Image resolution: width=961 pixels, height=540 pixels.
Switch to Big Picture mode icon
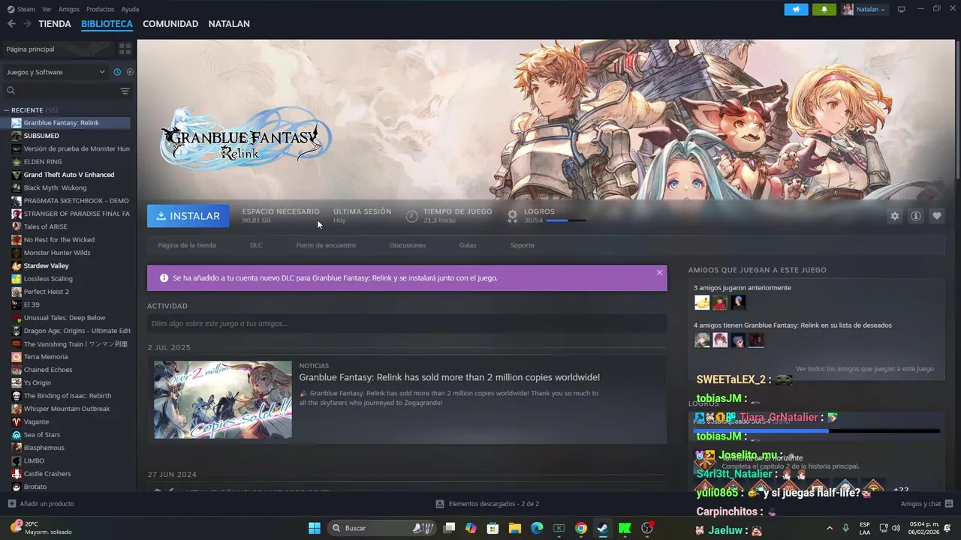(x=902, y=9)
